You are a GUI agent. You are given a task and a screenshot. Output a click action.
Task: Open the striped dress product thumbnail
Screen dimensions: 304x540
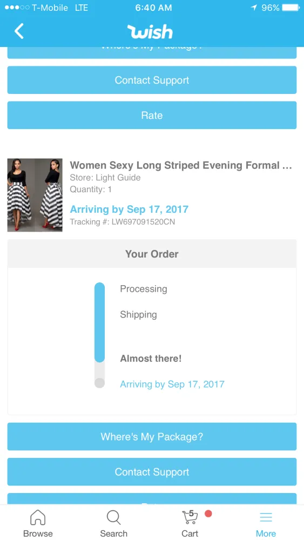click(35, 195)
